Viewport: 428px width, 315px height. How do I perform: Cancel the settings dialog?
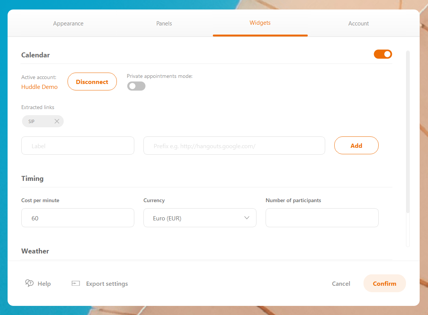341,283
